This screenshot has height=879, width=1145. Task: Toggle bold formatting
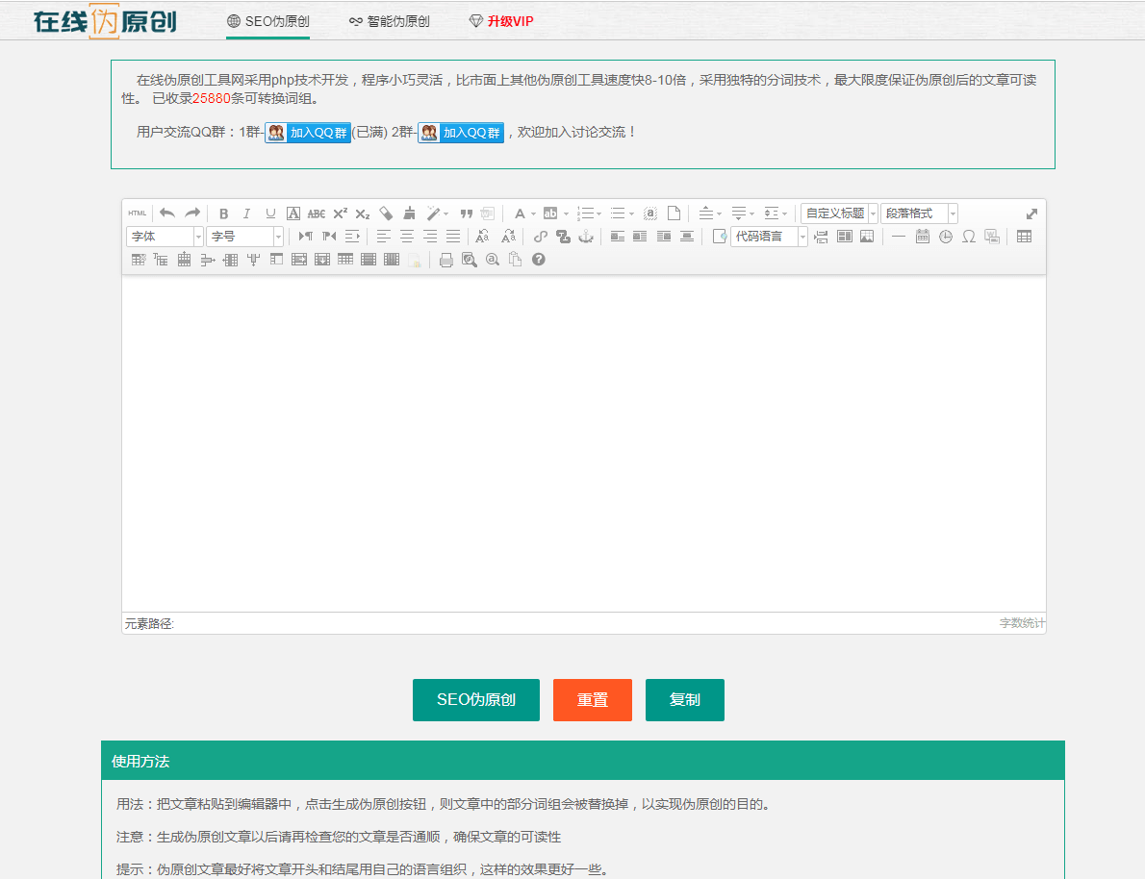[x=224, y=213]
